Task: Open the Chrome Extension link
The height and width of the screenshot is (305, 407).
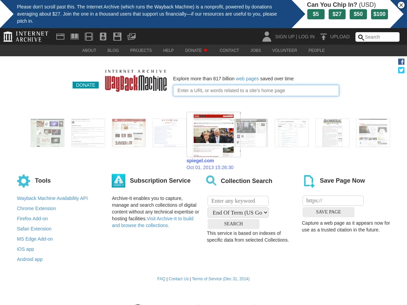Action: pyautogui.click(x=36, y=208)
